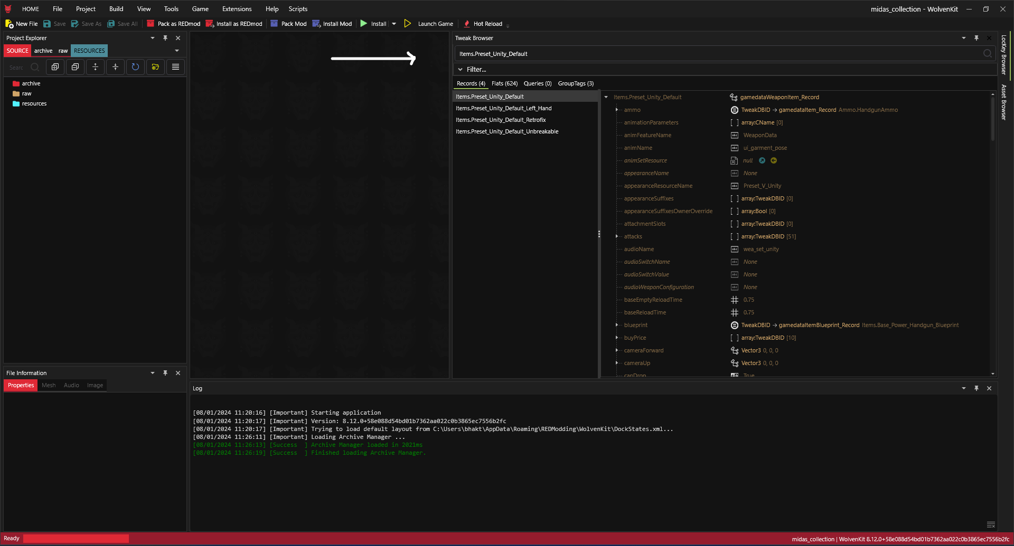The image size is (1014, 546).
Task: Select Items.Preset_Unity_Default_Retrofix record
Action: (501, 120)
